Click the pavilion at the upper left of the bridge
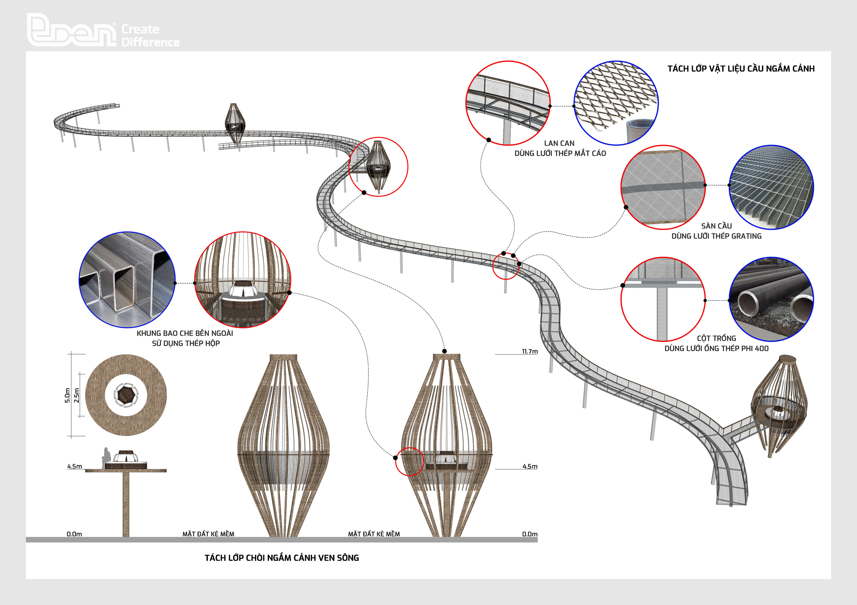The height and width of the screenshot is (605, 857). click(235, 124)
